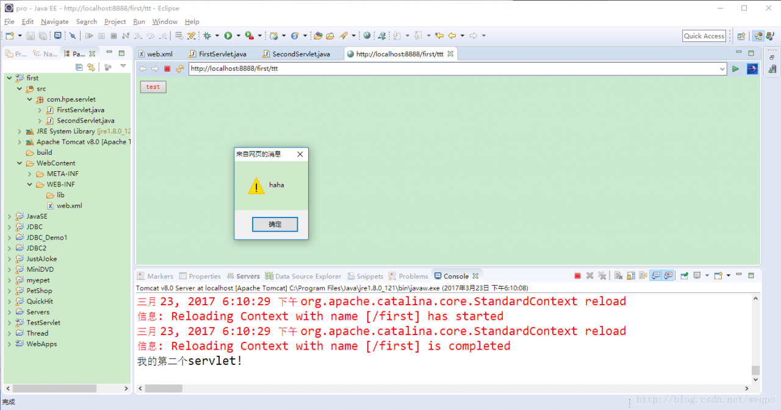Screen dimensions: 781x410
Task: Open the Window menu
Action: click(165, 21)
